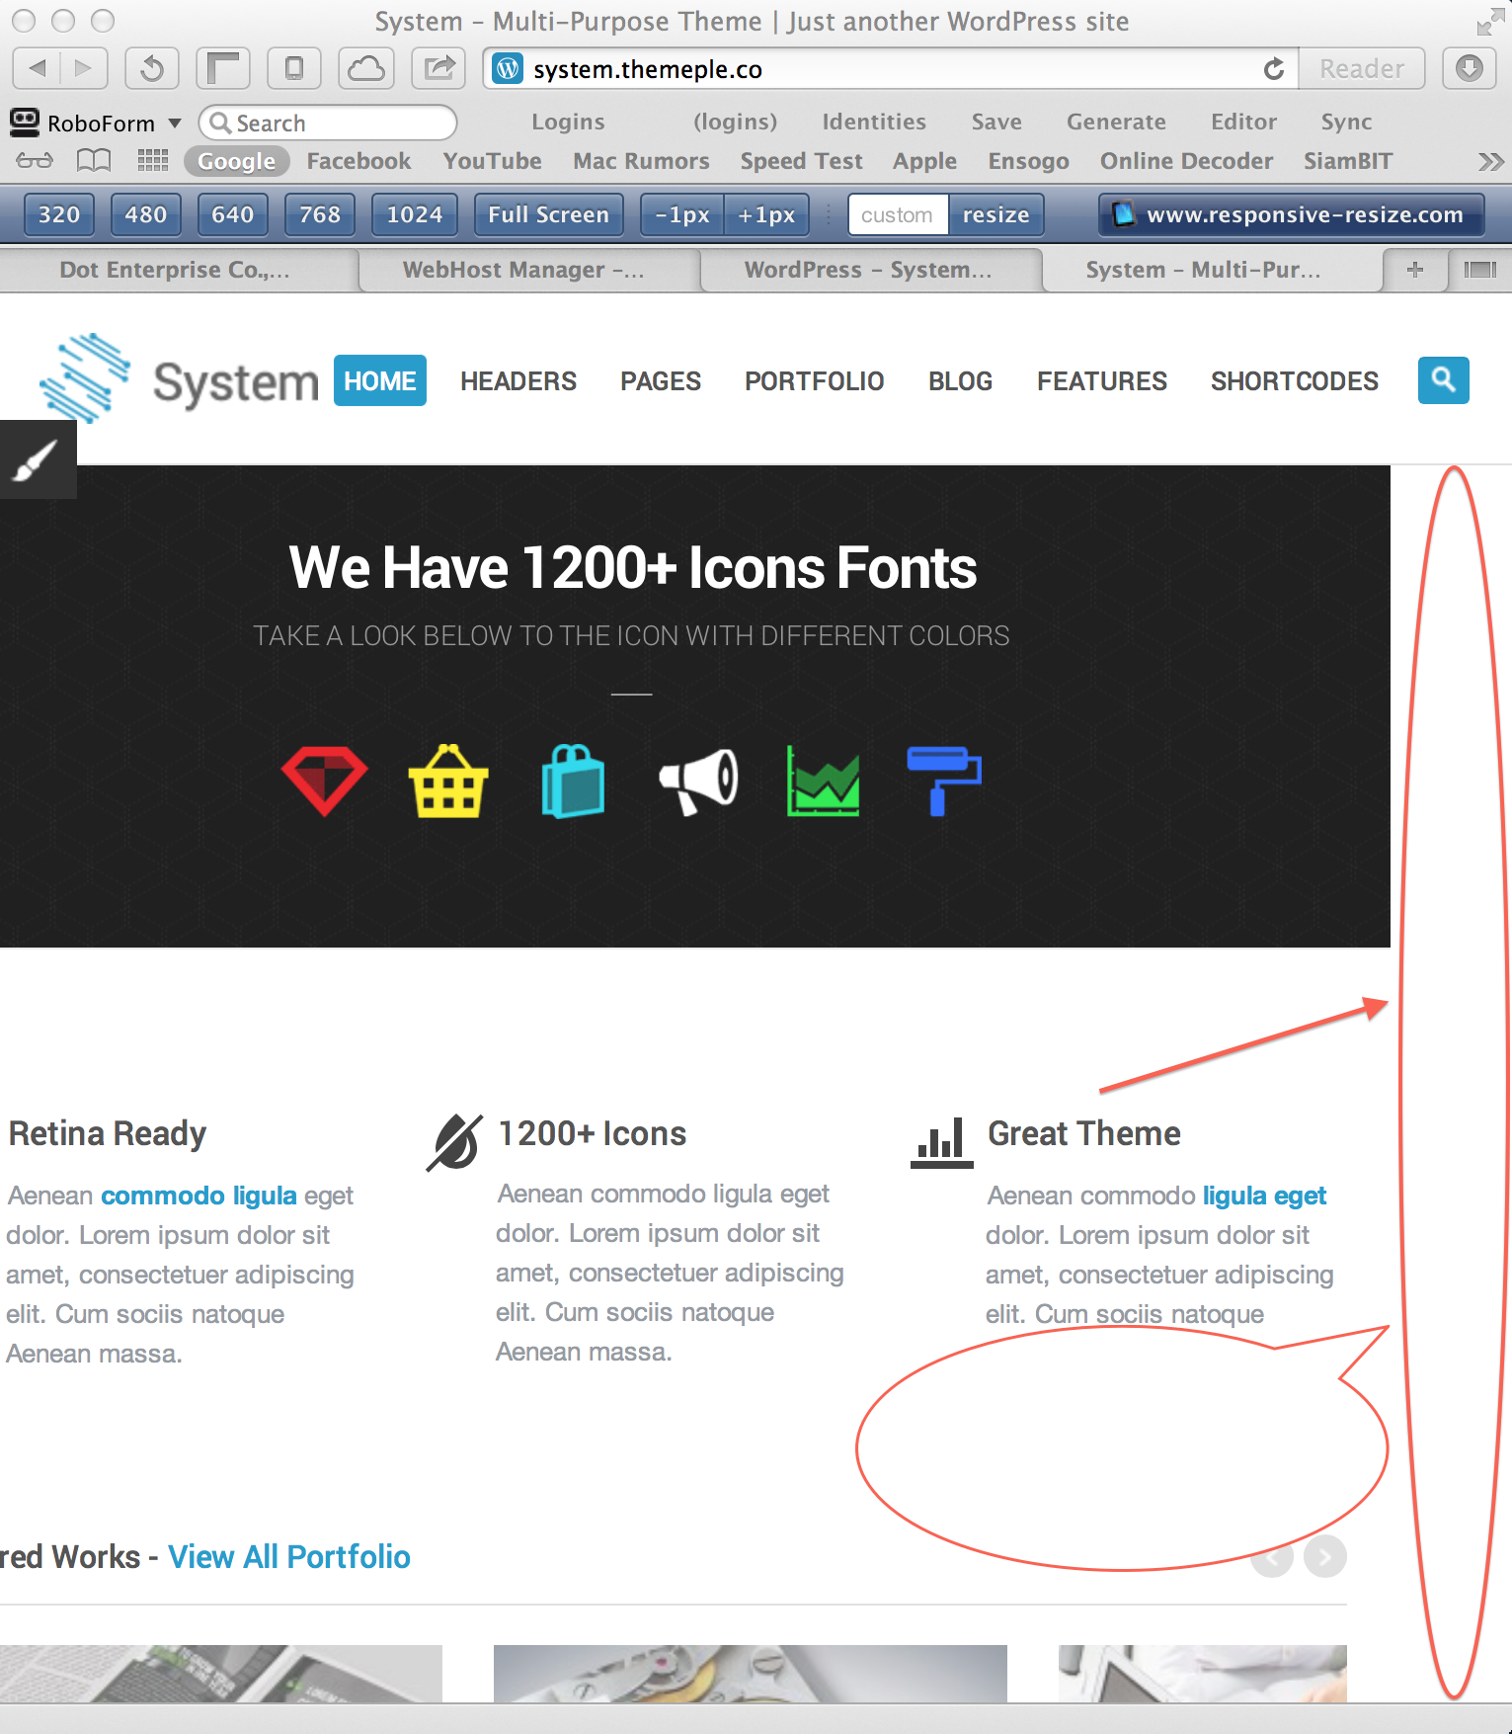
Task: Click the RoboForm Search field
Action: [328, 123]
